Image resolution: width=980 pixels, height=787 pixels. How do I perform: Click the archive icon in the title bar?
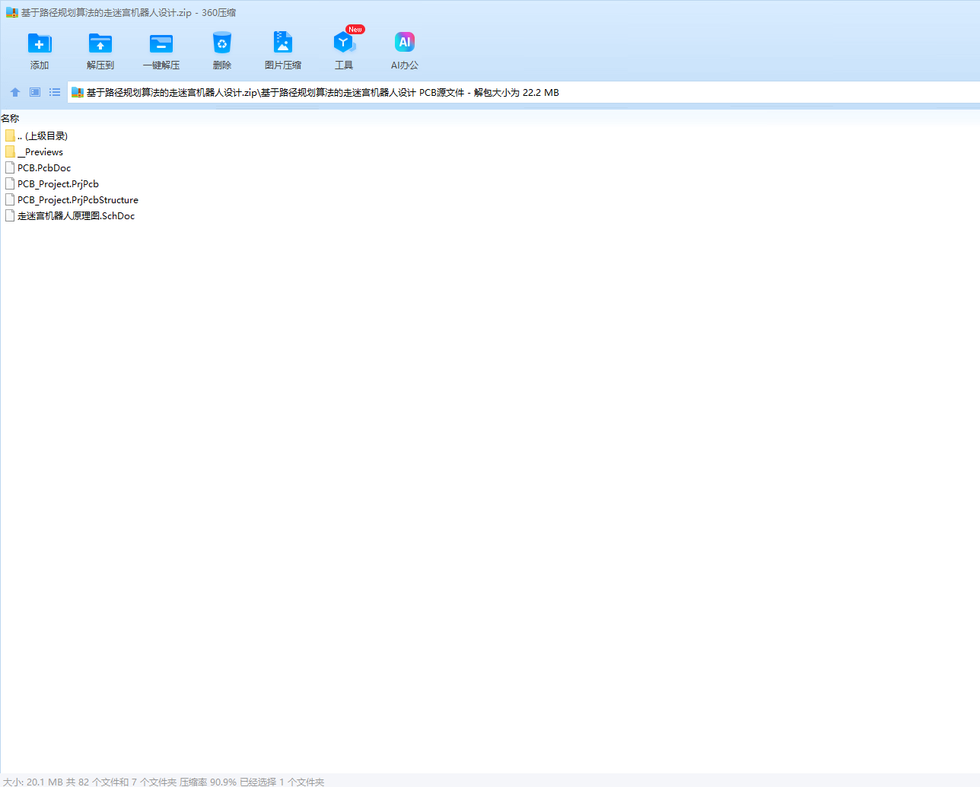[x=12, y=13]
